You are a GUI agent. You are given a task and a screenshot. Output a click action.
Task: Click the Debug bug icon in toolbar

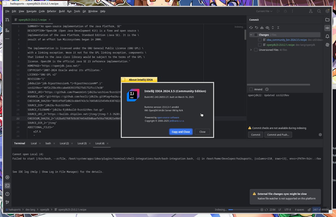(x=285, y=11)
